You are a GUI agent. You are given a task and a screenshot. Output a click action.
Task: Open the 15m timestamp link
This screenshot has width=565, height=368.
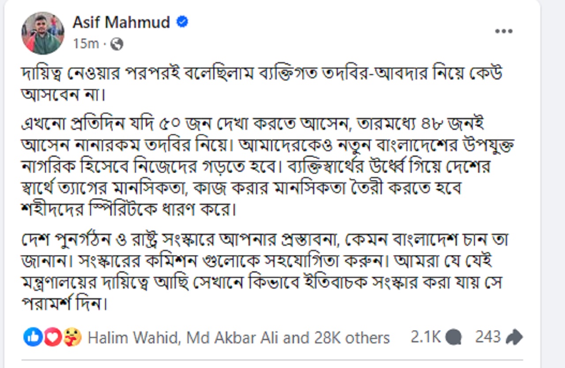coord(86,44)
